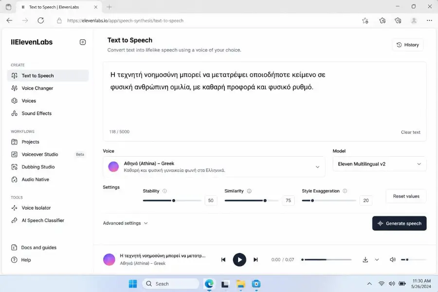
Task: Clear text in the editor
Action: (x=410, y=132)
